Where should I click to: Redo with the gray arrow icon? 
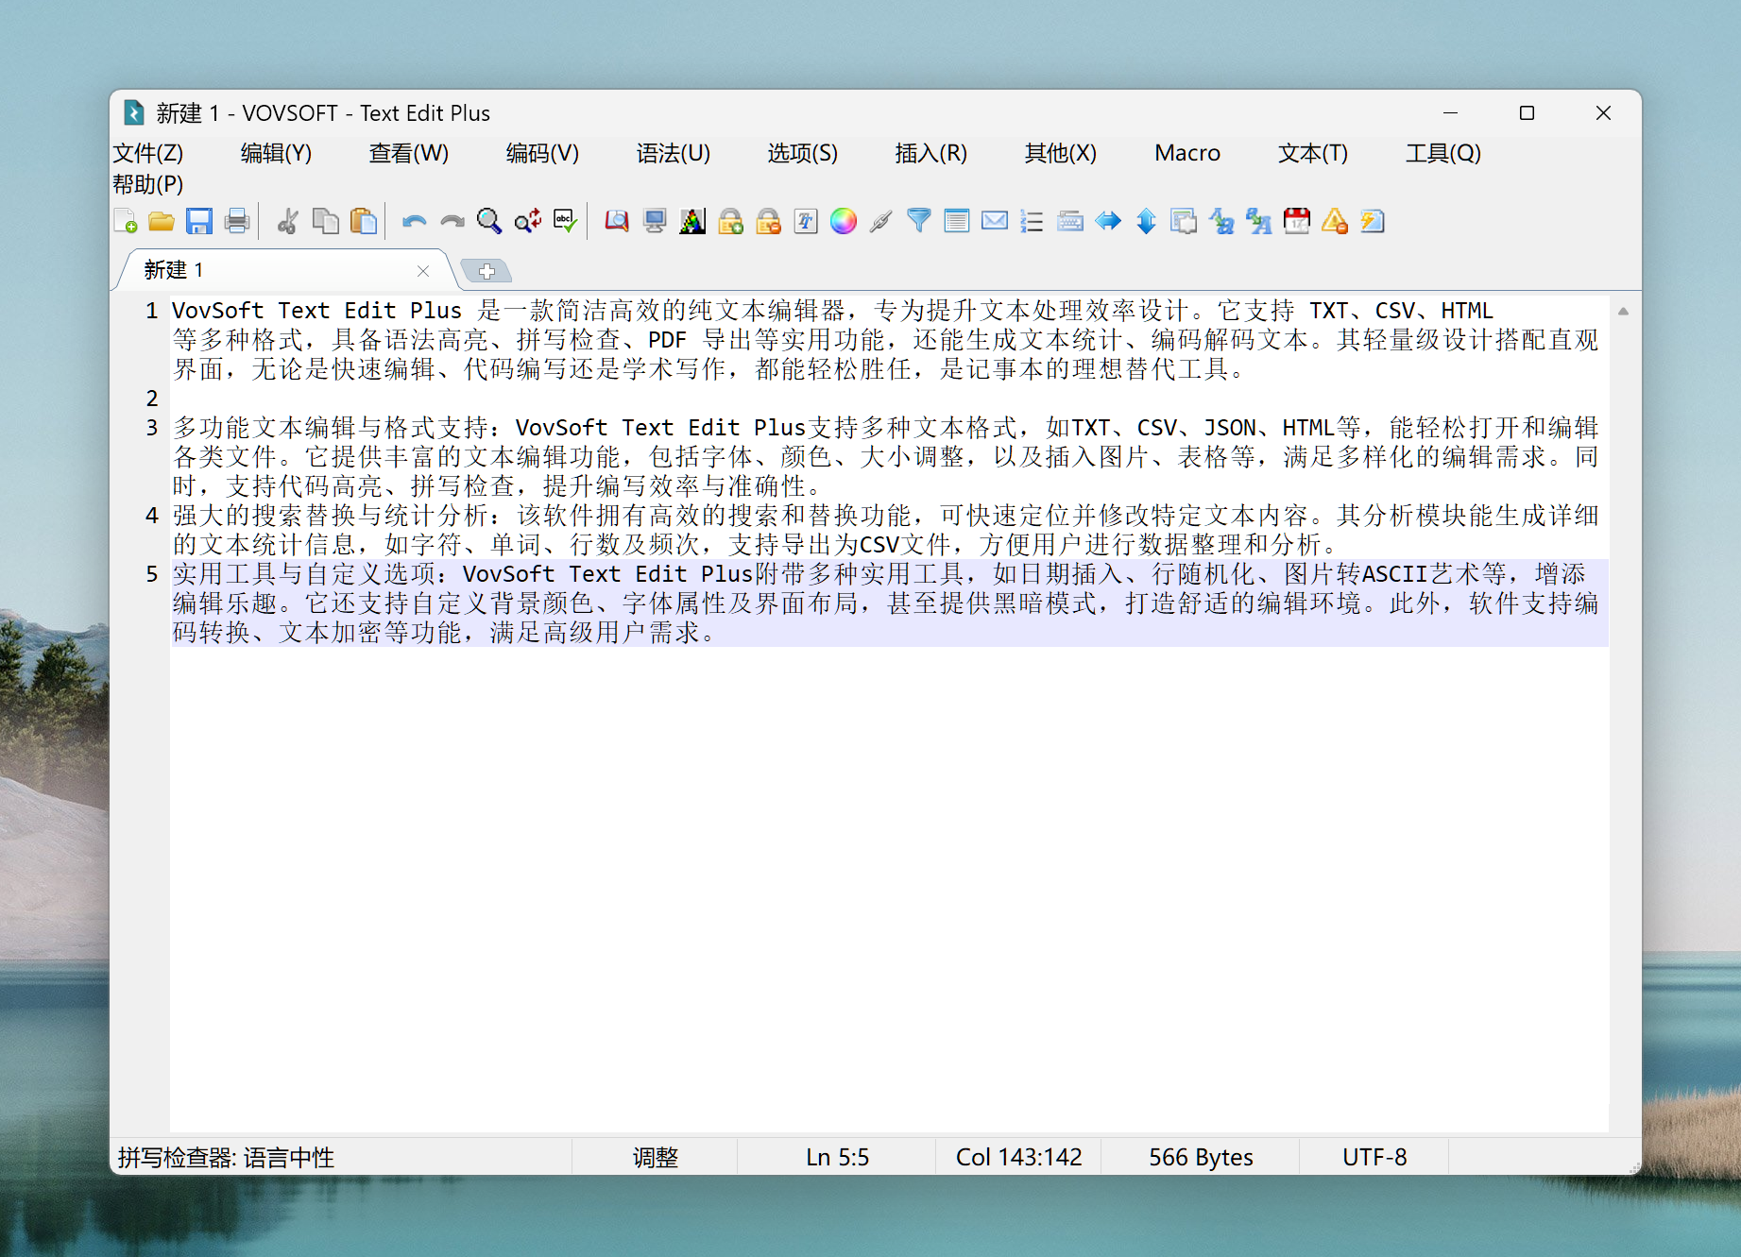pos(452,222)
